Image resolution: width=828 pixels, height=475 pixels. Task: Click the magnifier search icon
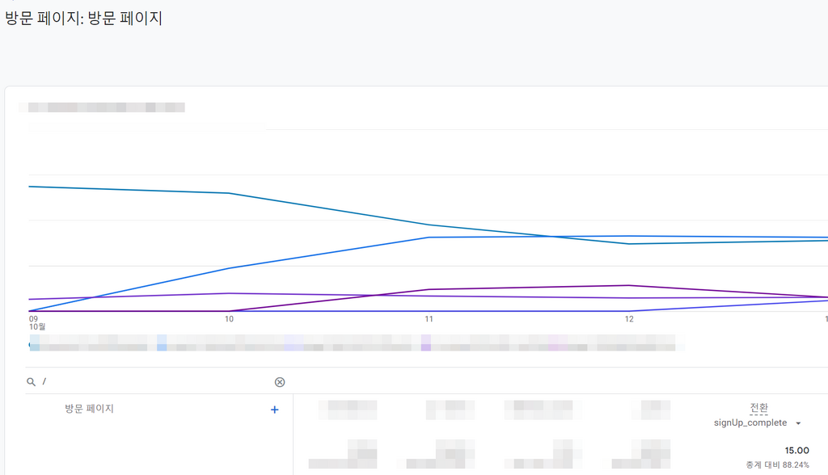(31, 382)
